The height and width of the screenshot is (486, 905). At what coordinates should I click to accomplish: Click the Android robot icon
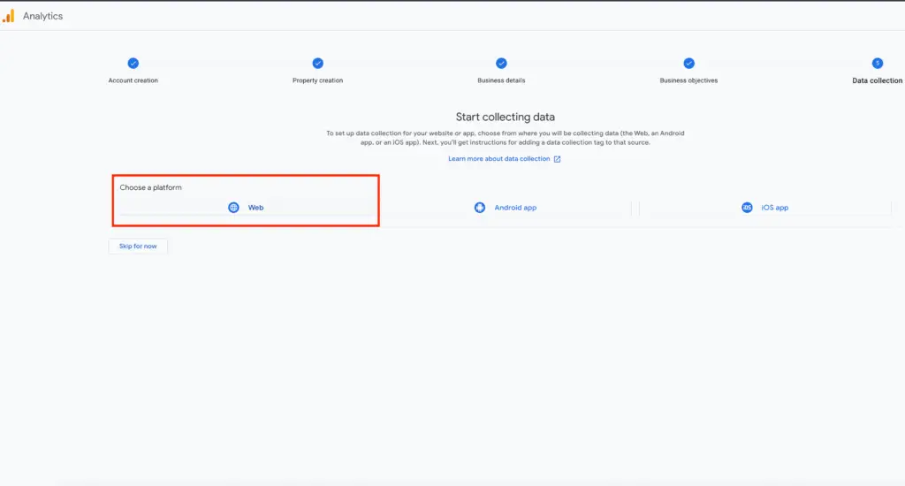point(480,208)
